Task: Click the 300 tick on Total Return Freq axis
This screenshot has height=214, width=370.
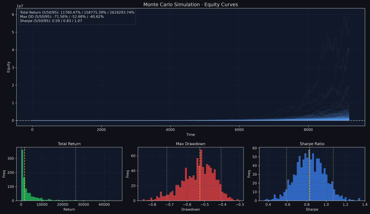Action: (11, 158)
